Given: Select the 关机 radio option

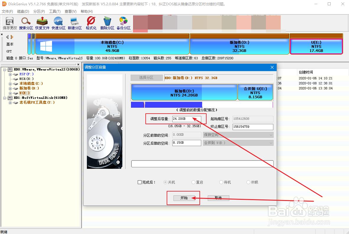Looking at the screenshot, I should [x=165, y=182].
